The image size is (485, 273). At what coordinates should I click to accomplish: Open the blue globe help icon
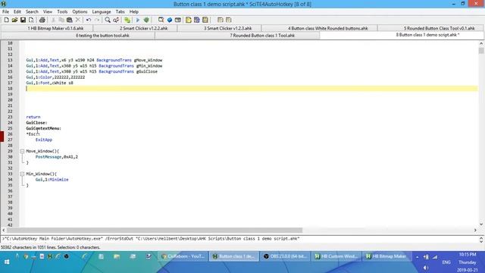point(170,20)
